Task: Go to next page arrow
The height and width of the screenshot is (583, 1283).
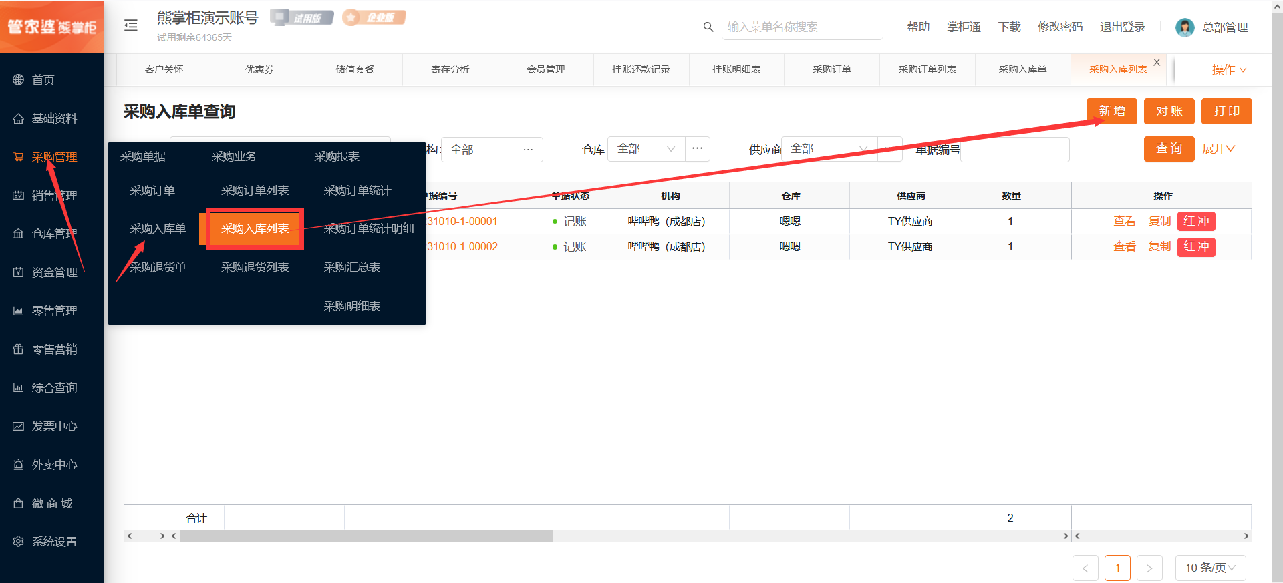Action: click(x=1149, y=568)
